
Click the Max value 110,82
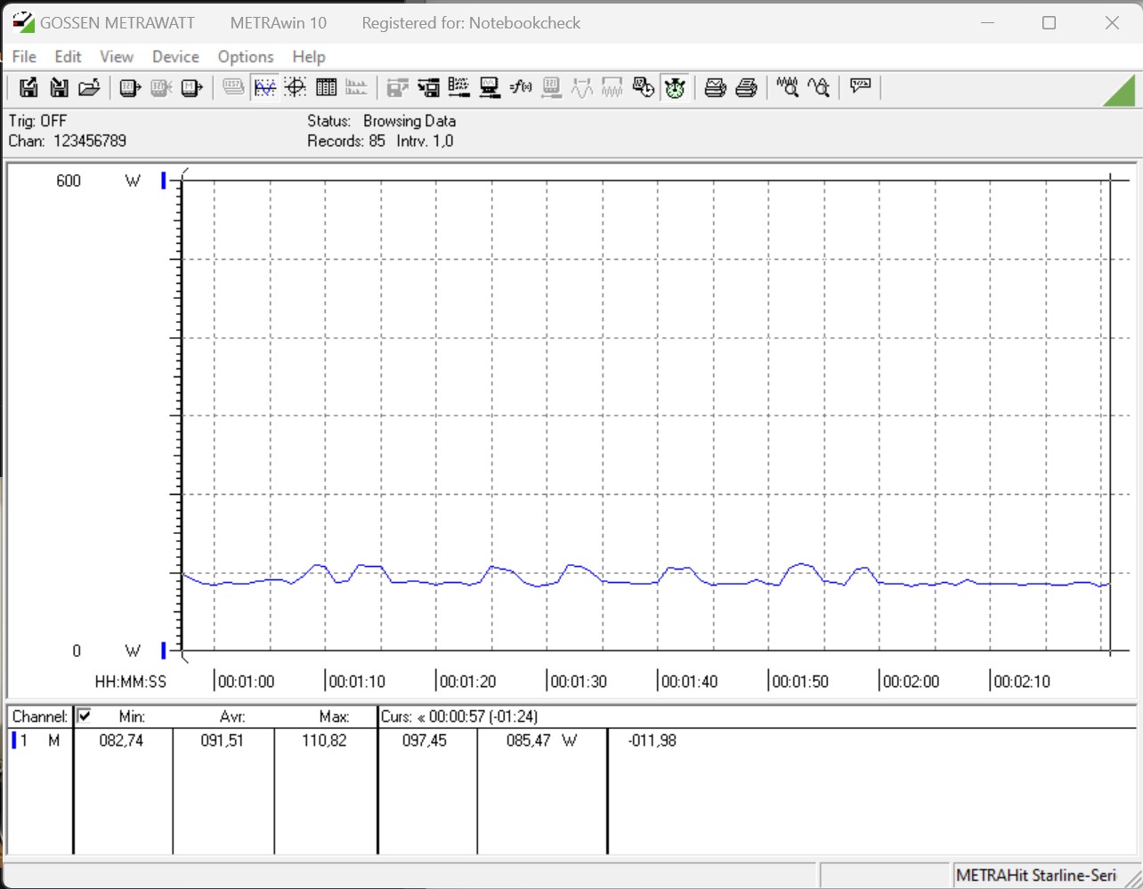324,740
